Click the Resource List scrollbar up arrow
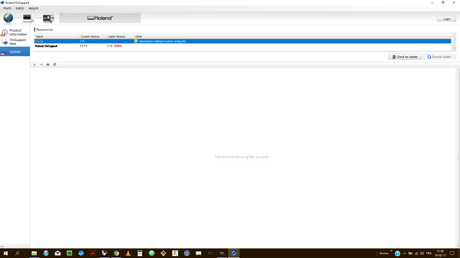The image size is (460, 258). coord(453,36)
